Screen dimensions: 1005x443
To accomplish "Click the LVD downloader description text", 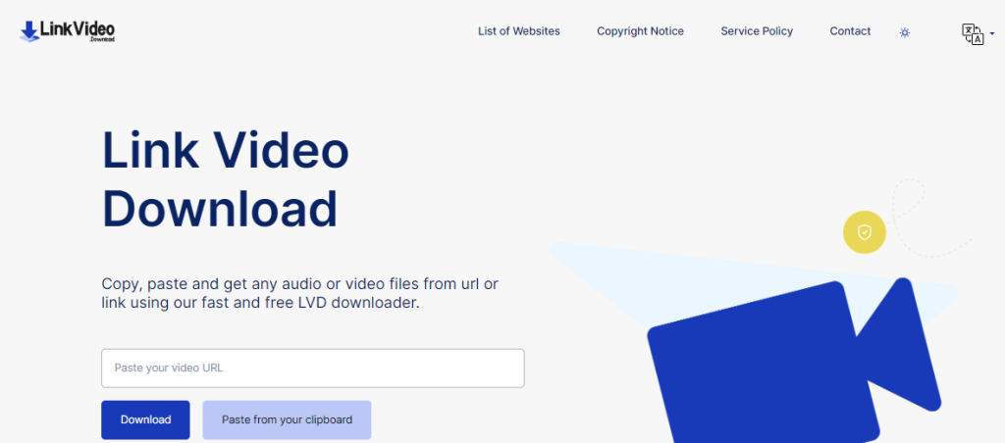I will click(300, 293).
